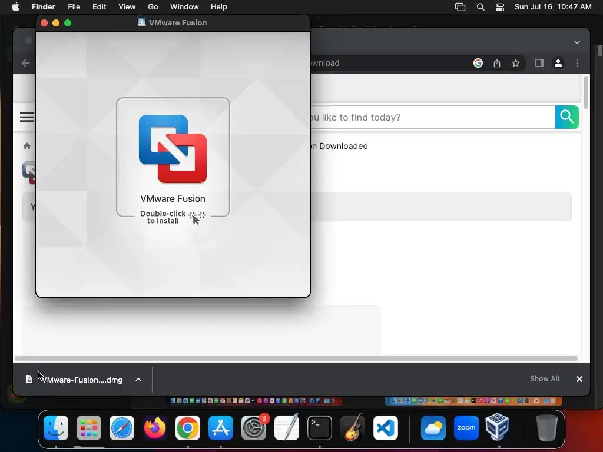Viewport: 603px width, 452px height.
Task: Click the date and time in menu bar
Action: click(552, 7)
